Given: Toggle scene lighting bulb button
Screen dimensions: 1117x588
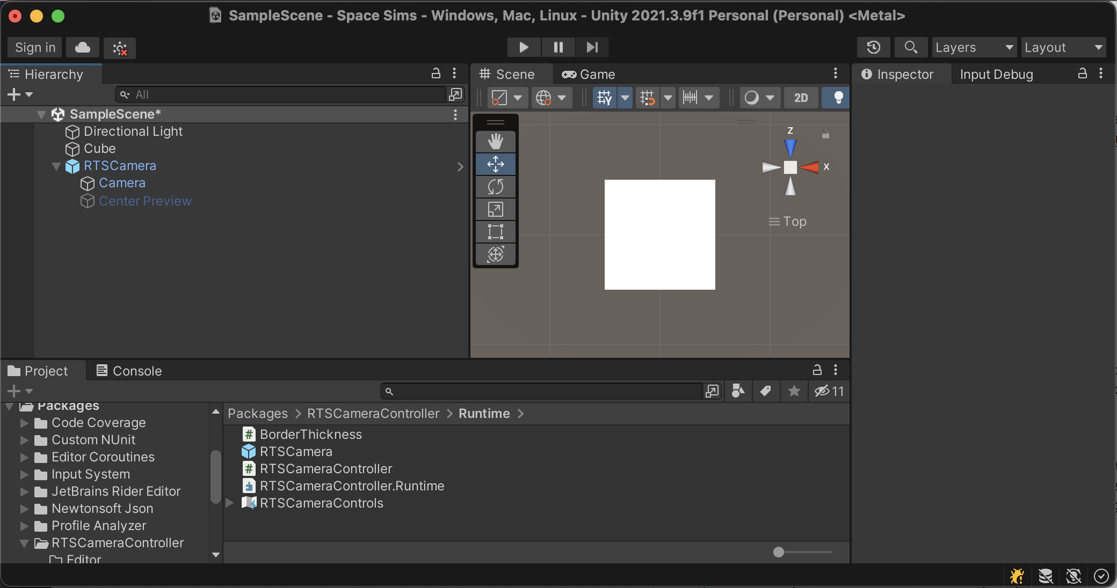Looking at the screenshot, I should tap(838, 98).
